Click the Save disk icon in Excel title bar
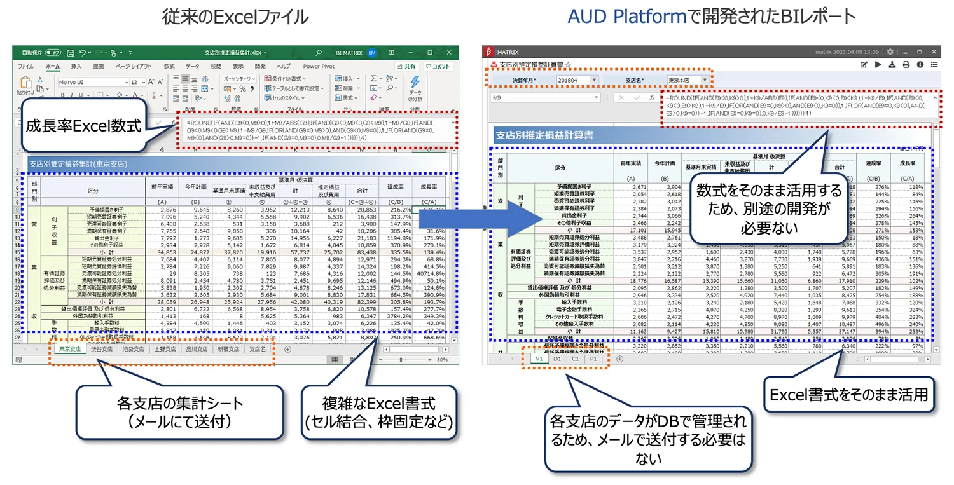Viewport: 954px width, 485px height. click(69, 53)
